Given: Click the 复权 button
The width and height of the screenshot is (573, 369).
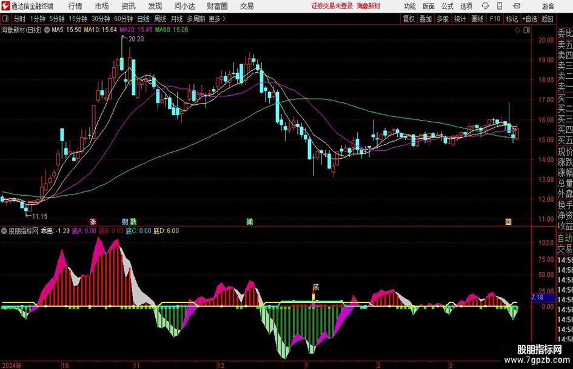Looking at the screenshot, I should click(409, 19).
